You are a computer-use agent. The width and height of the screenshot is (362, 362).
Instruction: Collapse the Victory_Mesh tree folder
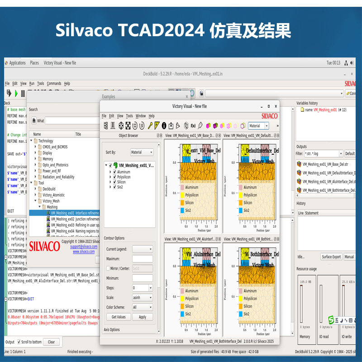[x=35, y=200]
